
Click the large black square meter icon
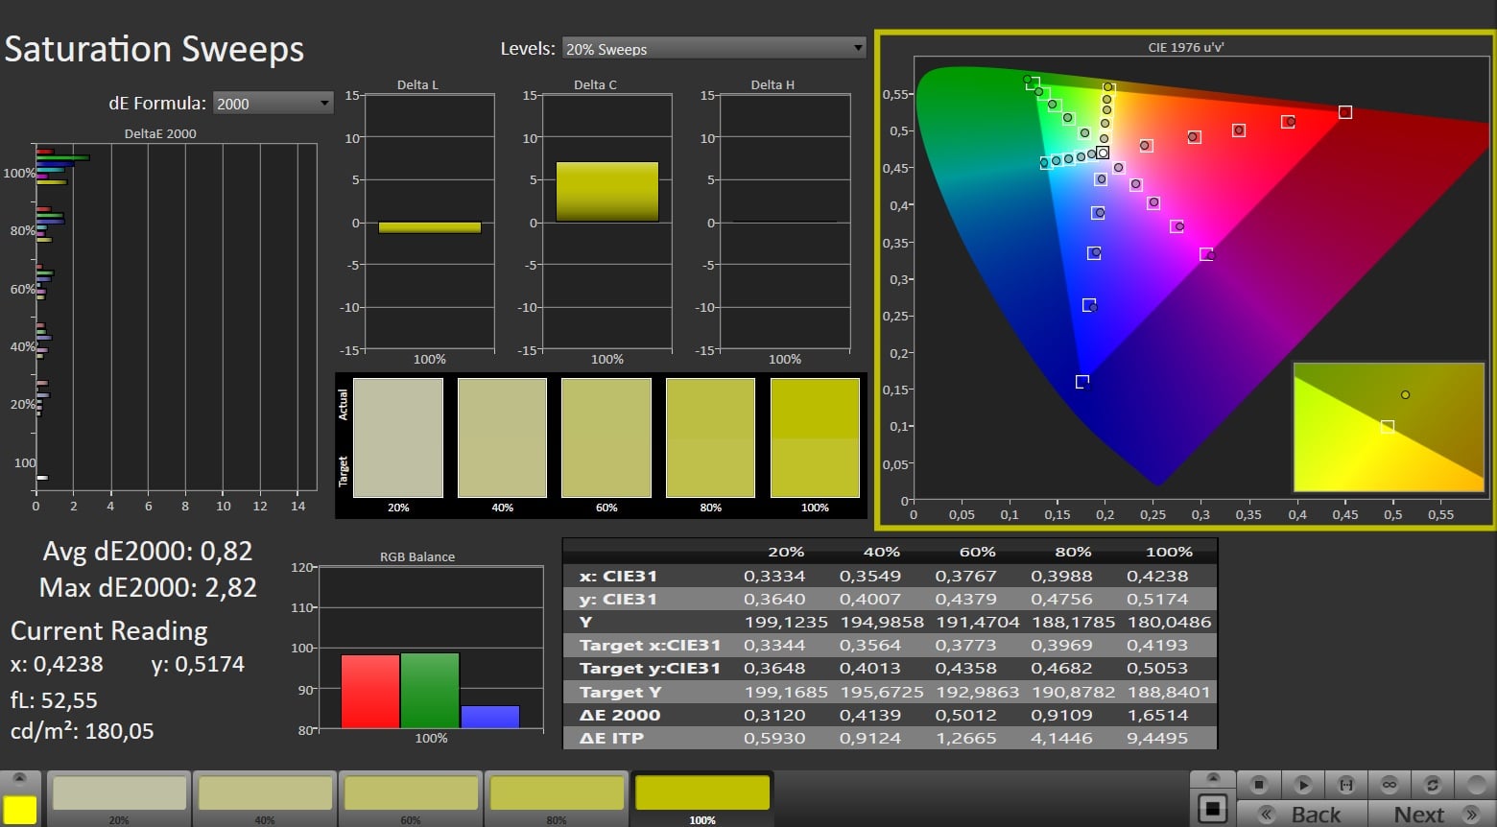pyautogui.click(x=1212, y=809)
